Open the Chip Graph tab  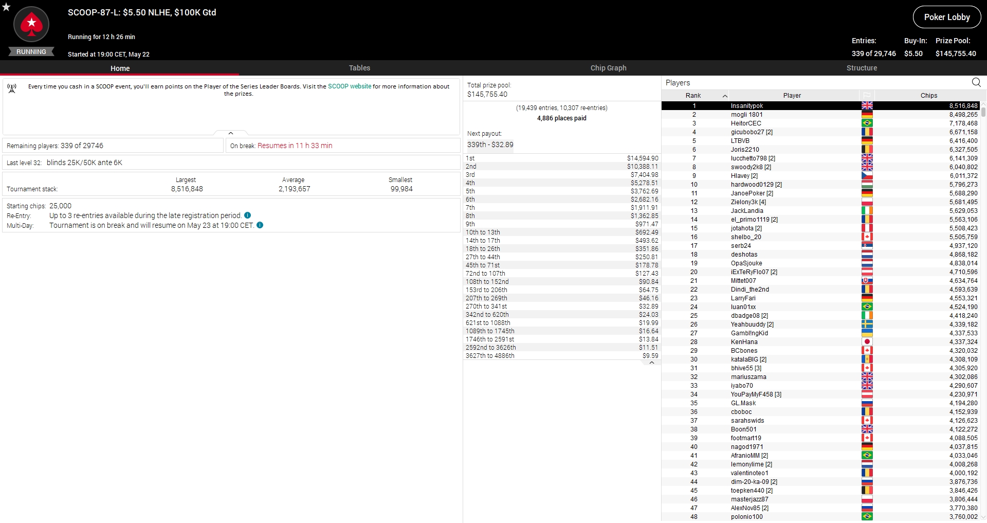(608, 68)
